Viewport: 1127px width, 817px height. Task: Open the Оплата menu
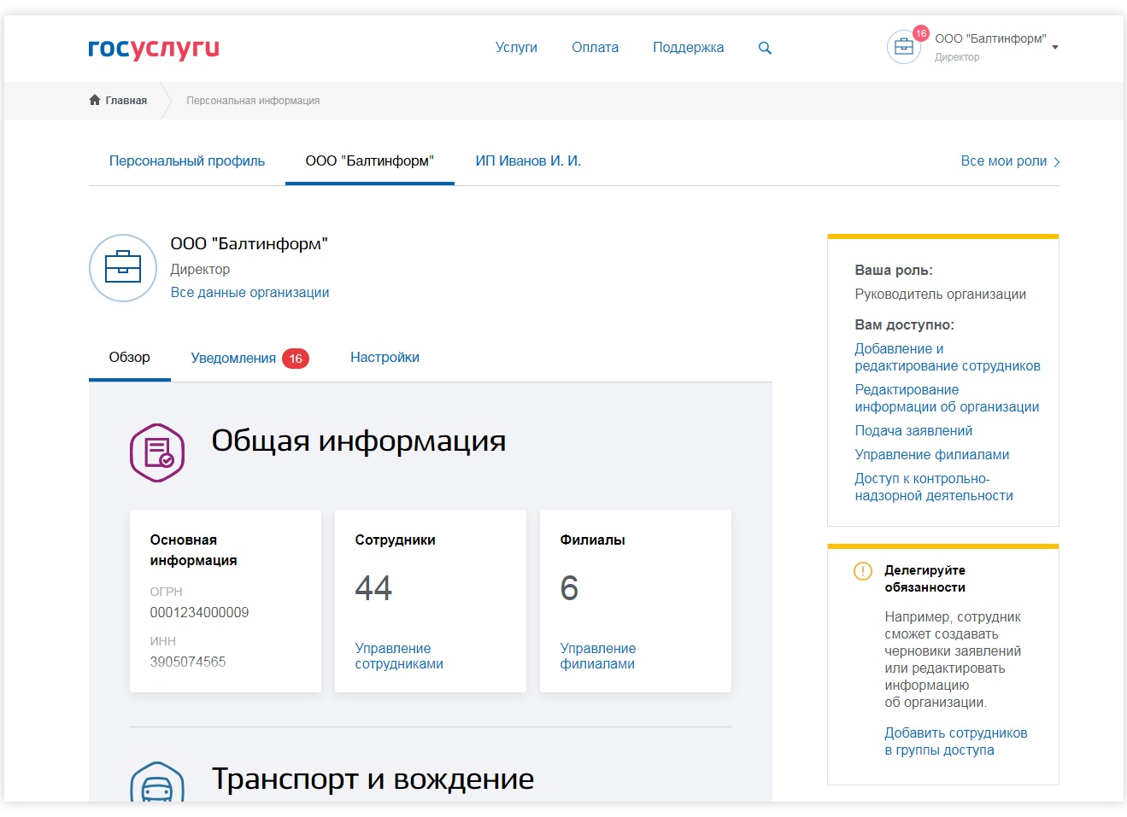595,48
